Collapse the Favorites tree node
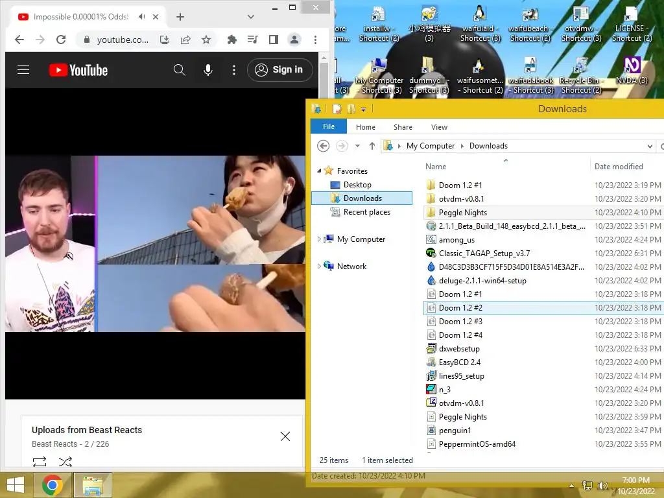 tap(319, 171)
